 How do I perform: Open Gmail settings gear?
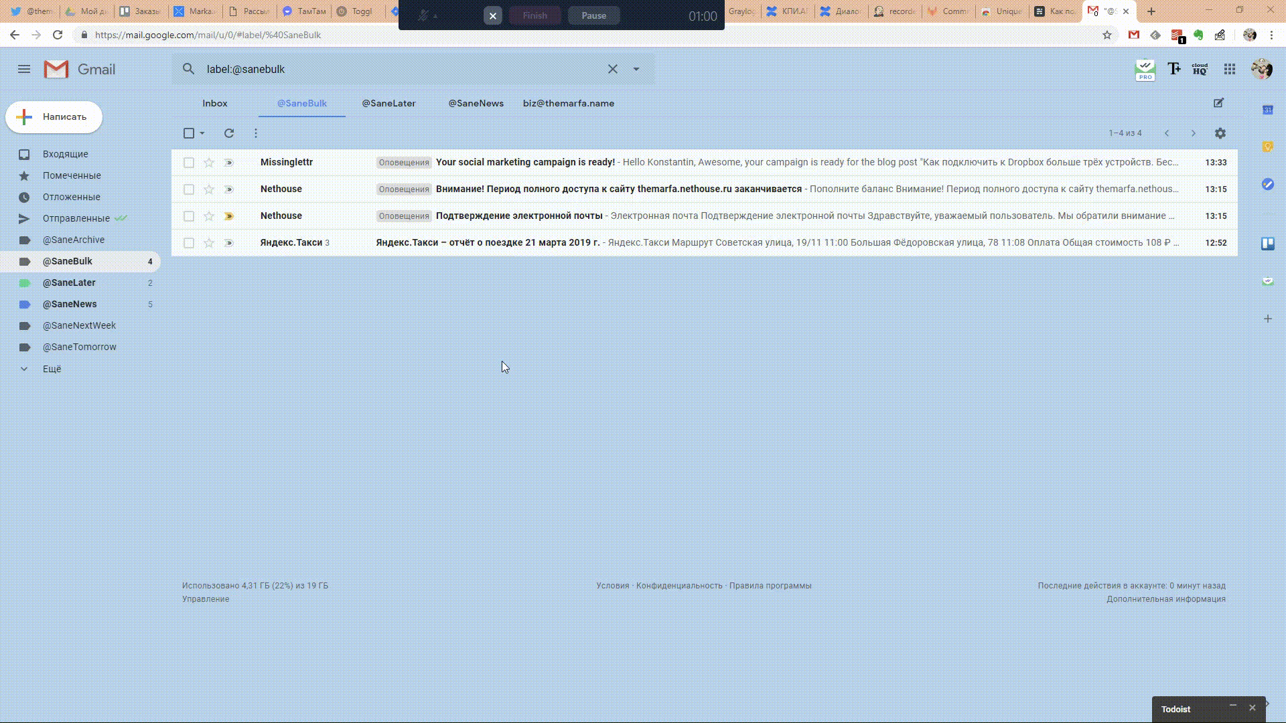tap(1220, 133)
